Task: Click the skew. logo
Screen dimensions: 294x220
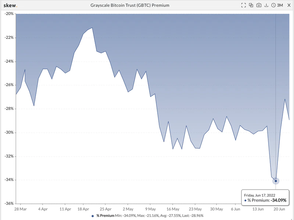Action: (x=10, y=5)
